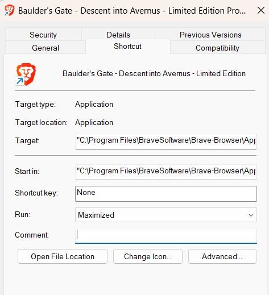Click the shortcut name text beside icon
Image resolution: width=269 pixels, height=295 pixels.
click(x=154, y=73)
